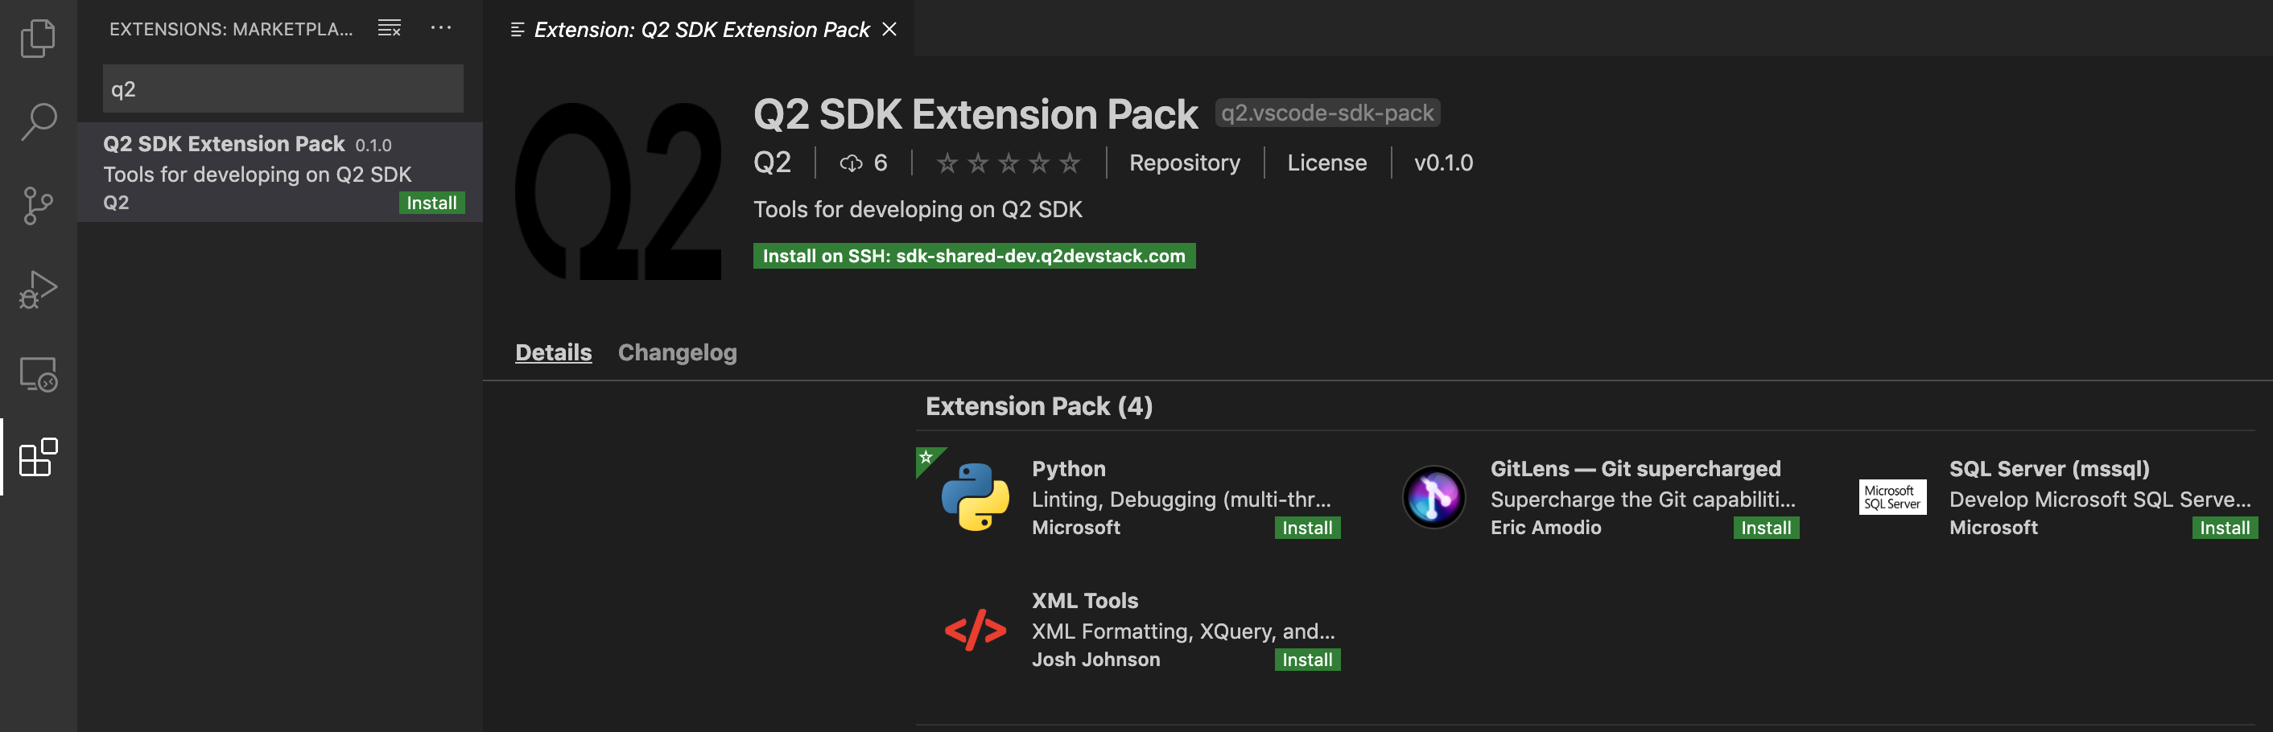2273x732 pixels.
Task: Open Views and More Actions ellipsis menu
Action: [x=441, y=28]
